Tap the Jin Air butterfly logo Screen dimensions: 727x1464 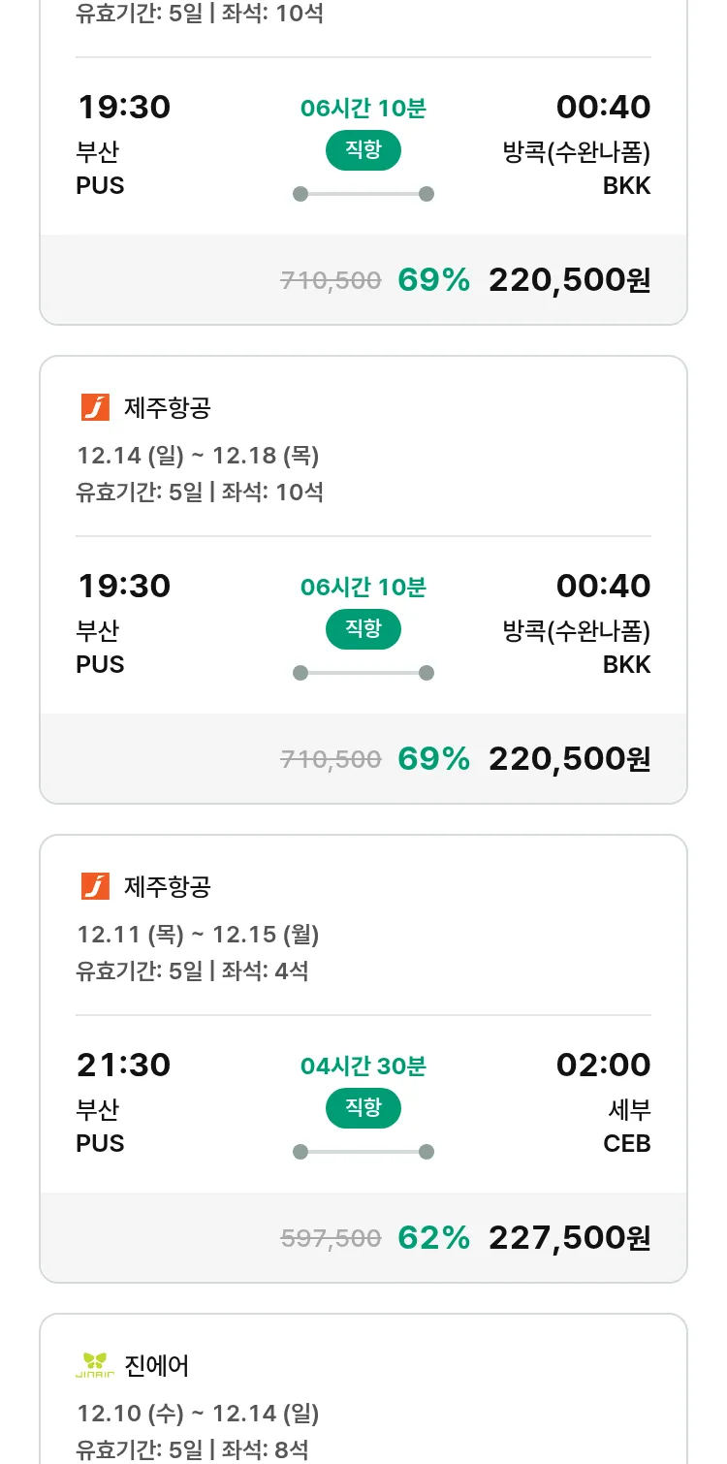pyautogui.click(x=95, y=1365)
